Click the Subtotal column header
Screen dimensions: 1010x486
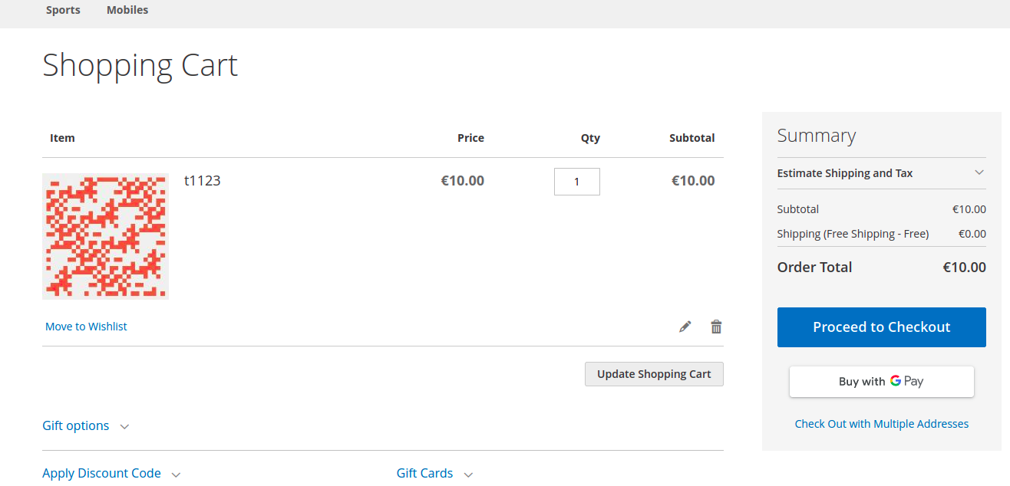(x=691, y=137)
